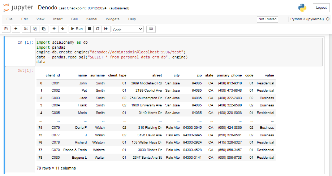Click the Not Trusted button
This screenshot has height=176, width=332.
(267, 19)
